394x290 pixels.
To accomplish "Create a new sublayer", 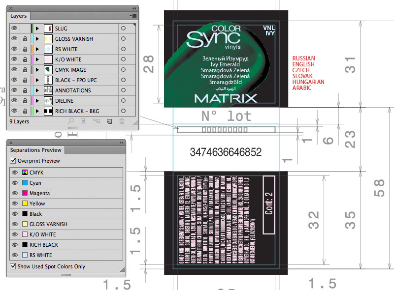I will click(96, 120).
